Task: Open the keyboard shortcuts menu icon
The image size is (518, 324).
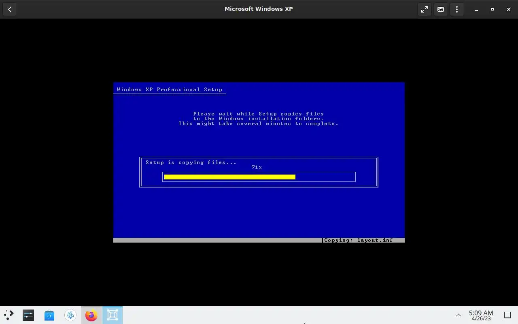Action: (441, 9)
